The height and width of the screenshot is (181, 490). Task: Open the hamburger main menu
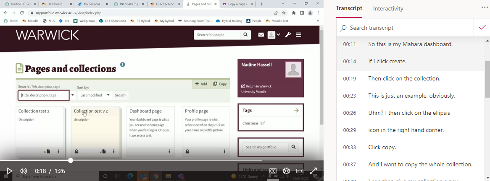299,35
